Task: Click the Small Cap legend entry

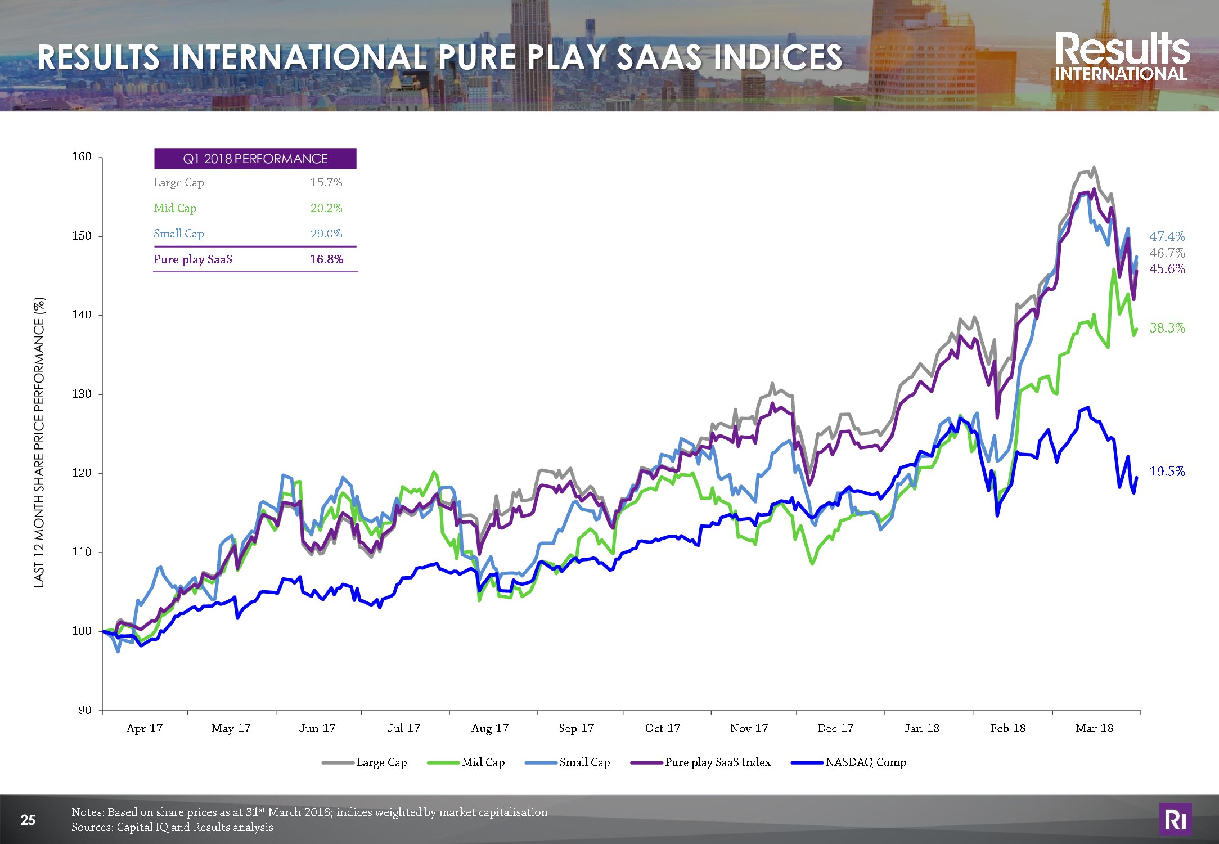Action: [x=584, y=762]
